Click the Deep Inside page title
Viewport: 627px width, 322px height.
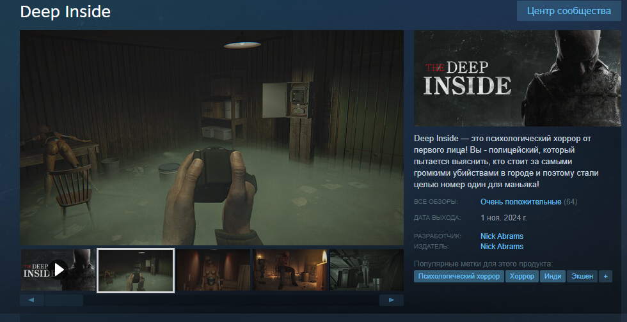click(65, 11)
